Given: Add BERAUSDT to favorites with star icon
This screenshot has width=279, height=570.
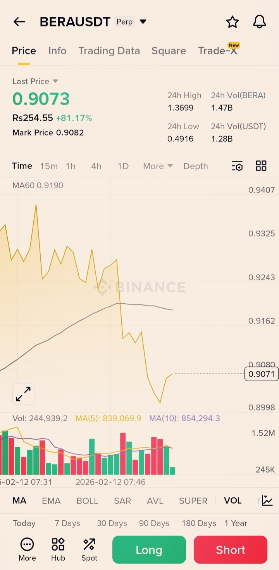Looking at the screenshot, I should pyautogui.click(x=232, y=22).
